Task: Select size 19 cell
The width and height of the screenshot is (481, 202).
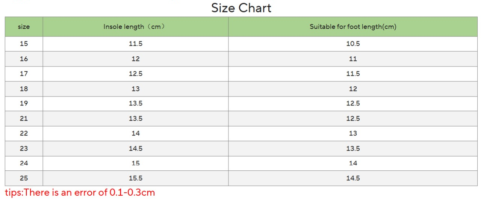Action: coord(24,103)
